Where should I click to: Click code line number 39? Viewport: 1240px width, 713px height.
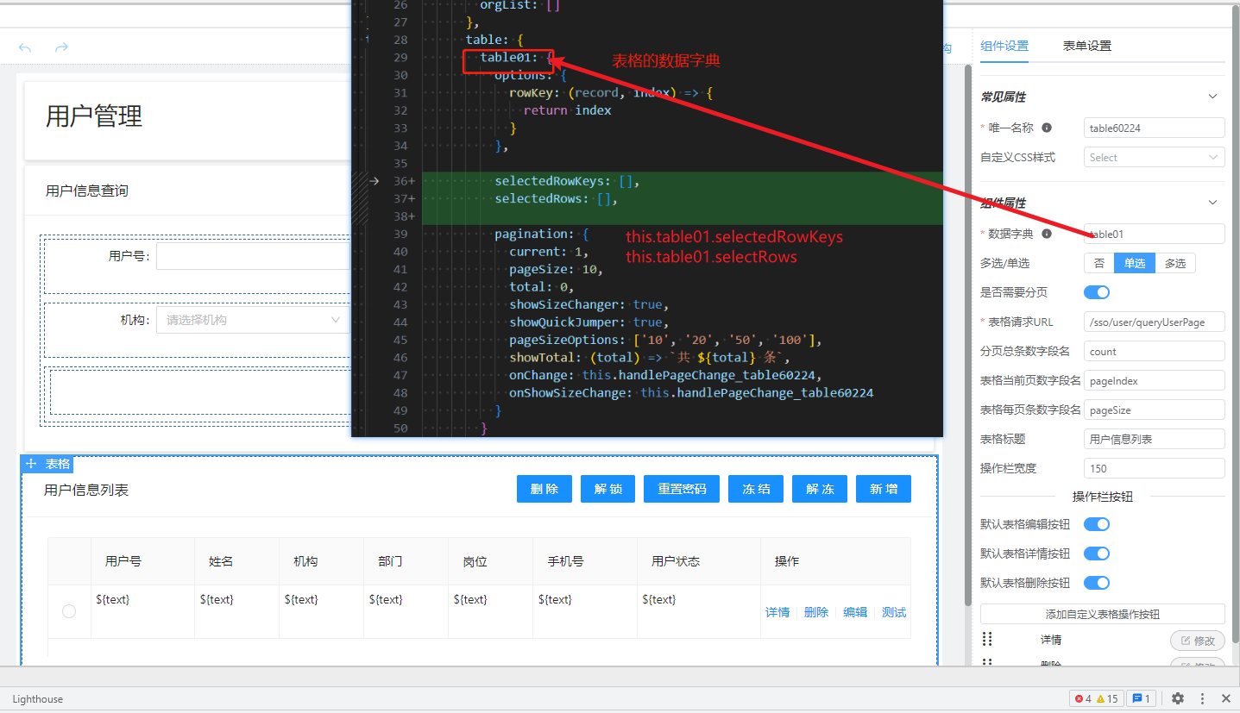400,234
